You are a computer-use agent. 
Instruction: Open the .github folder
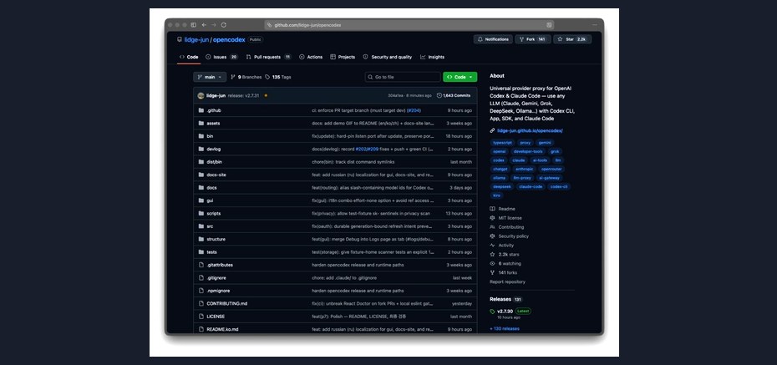coord(214,110)
